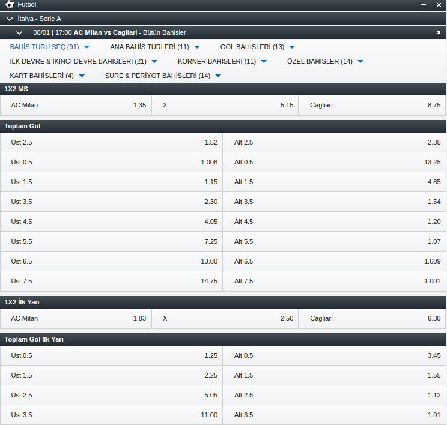Pick Alt 7.5 at 1.001
Viewport: 447px width, 425px height.
coord(335,281)
